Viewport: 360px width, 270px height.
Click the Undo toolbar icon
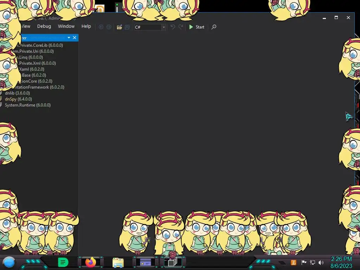[173, 27]
